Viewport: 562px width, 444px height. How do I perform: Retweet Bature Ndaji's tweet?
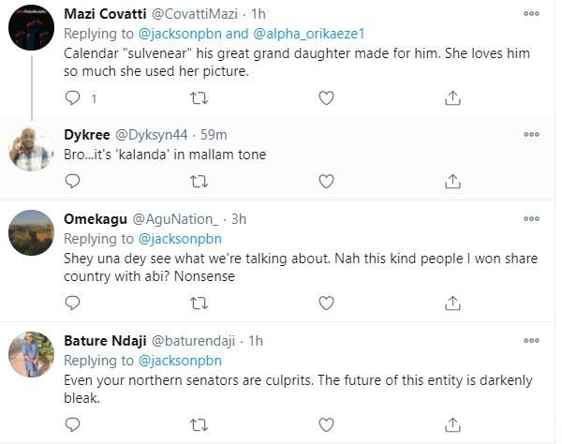coord(199,423)
